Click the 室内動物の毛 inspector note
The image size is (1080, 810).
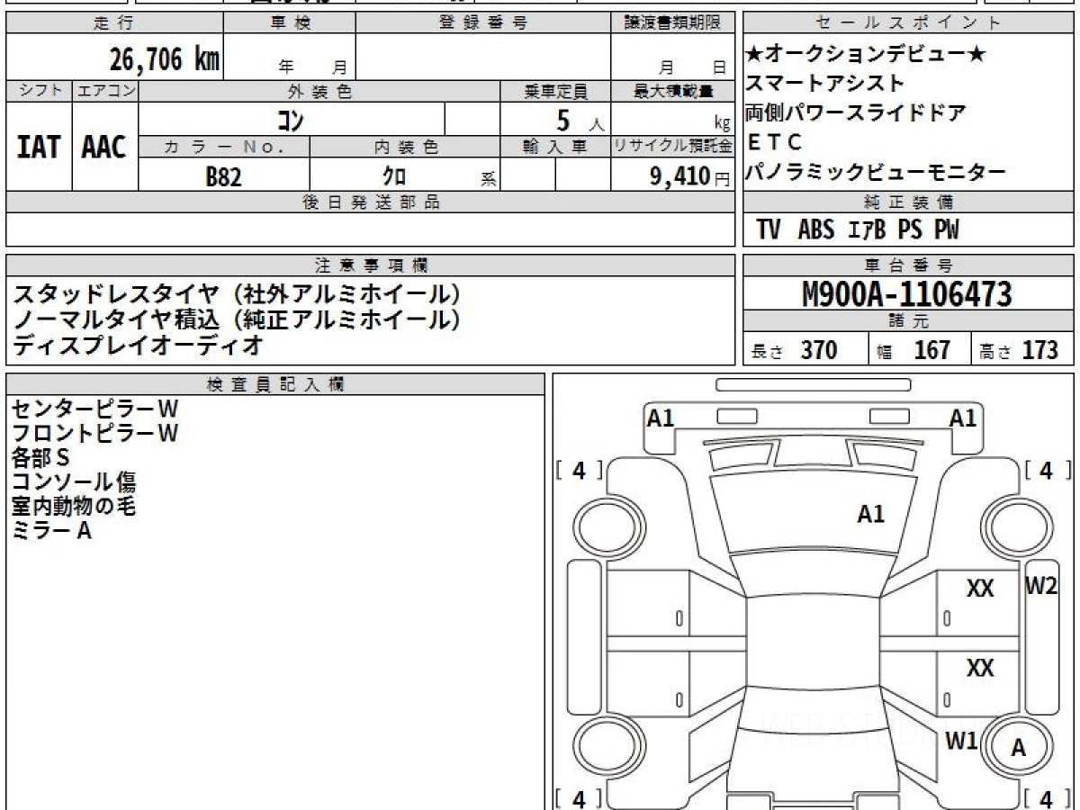pos(74,506)
